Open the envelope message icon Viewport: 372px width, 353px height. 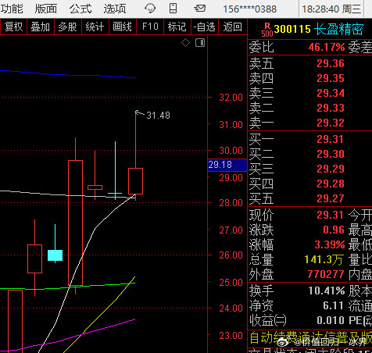coord(199,9)
